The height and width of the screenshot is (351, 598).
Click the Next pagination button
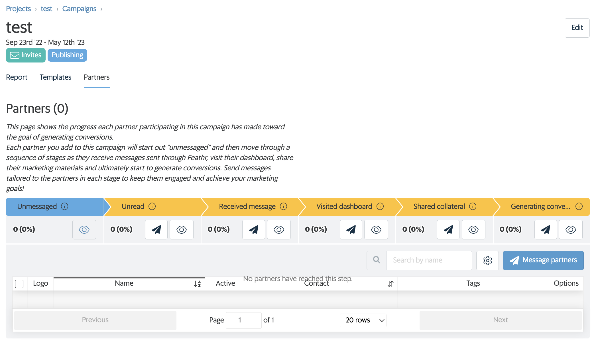coord(501,320)
